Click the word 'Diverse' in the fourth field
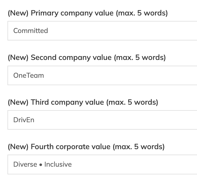 click(25, 165)
